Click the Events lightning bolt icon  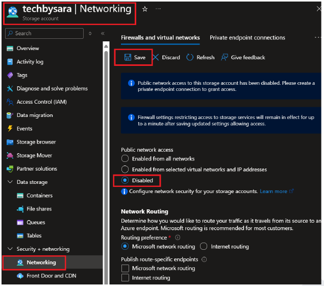pos(10,128)
